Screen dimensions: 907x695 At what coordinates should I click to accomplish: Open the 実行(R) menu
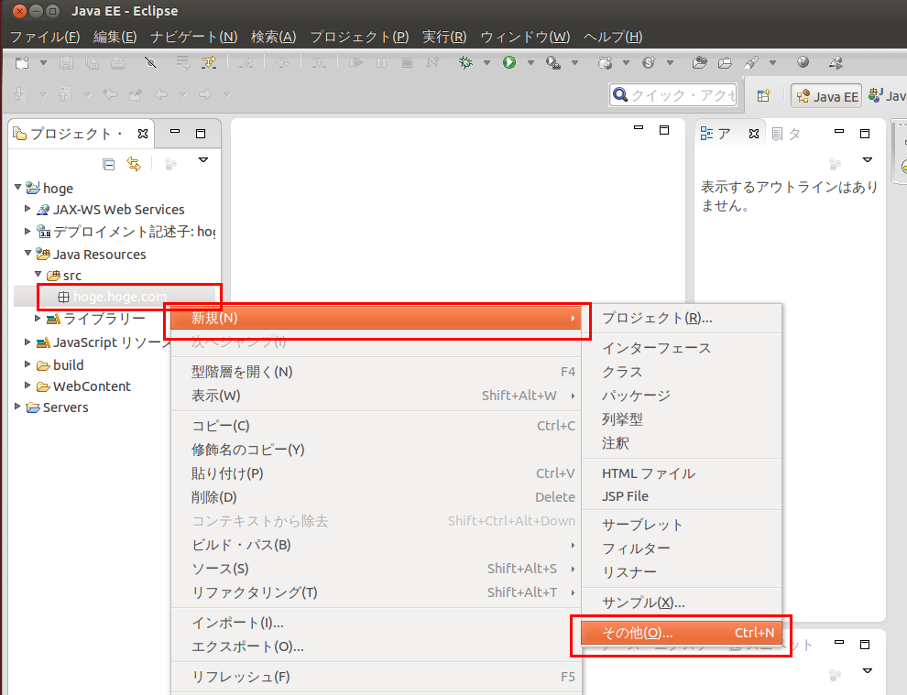point(444,37)
